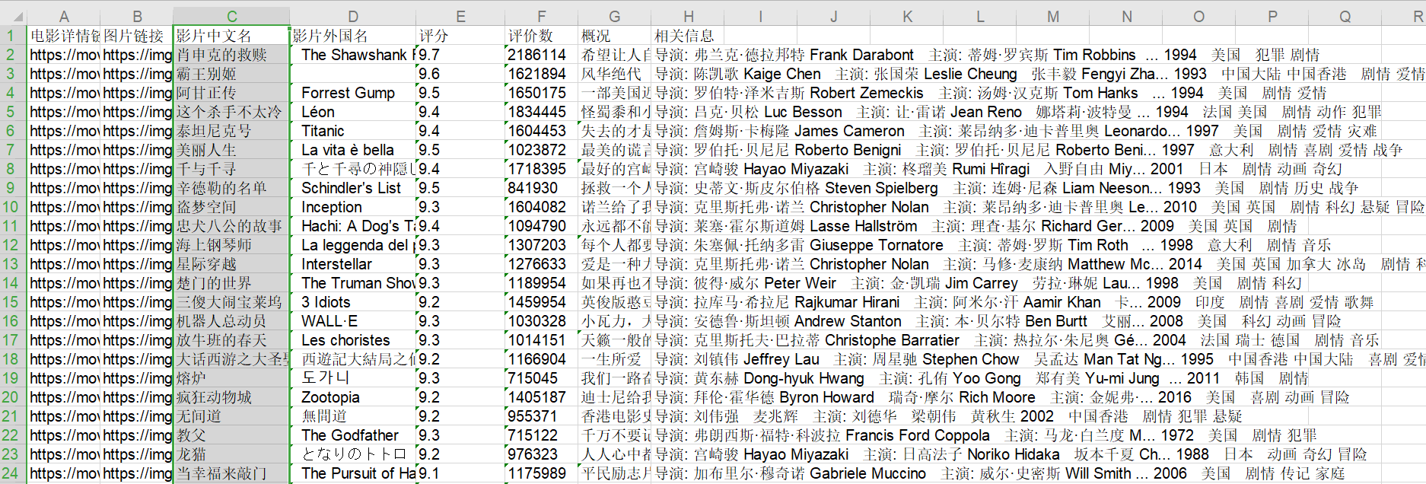Select rating cell 9.7
Viewport: 1426px width, 484px height.
(460, 54)
